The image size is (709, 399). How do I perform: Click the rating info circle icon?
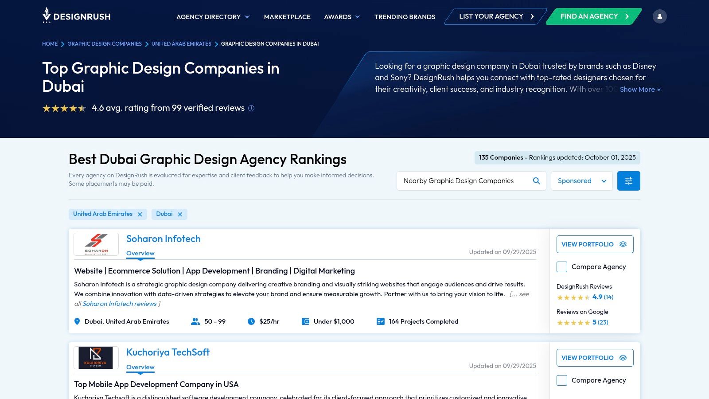pyautogui.click(x=251, y=108)
